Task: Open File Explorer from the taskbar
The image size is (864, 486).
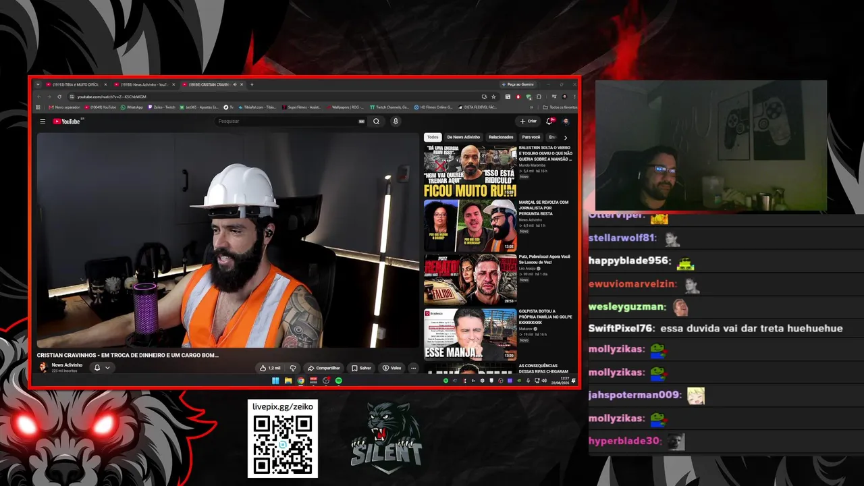Action: pyautogui.click(x=288, y=381)
